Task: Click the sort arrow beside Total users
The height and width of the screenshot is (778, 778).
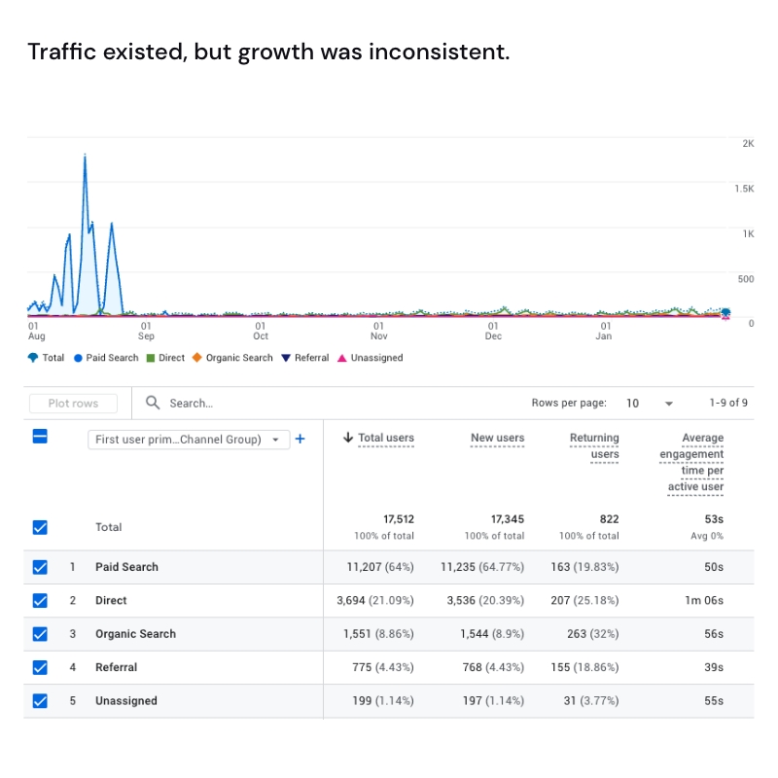Action: [347, 437]
